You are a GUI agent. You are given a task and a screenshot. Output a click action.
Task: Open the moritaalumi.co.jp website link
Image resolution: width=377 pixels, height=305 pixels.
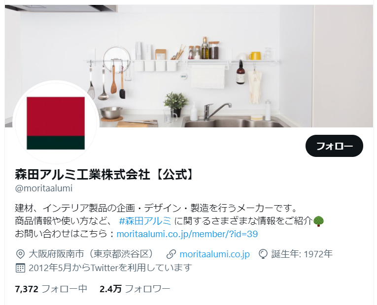coord(215,254)
